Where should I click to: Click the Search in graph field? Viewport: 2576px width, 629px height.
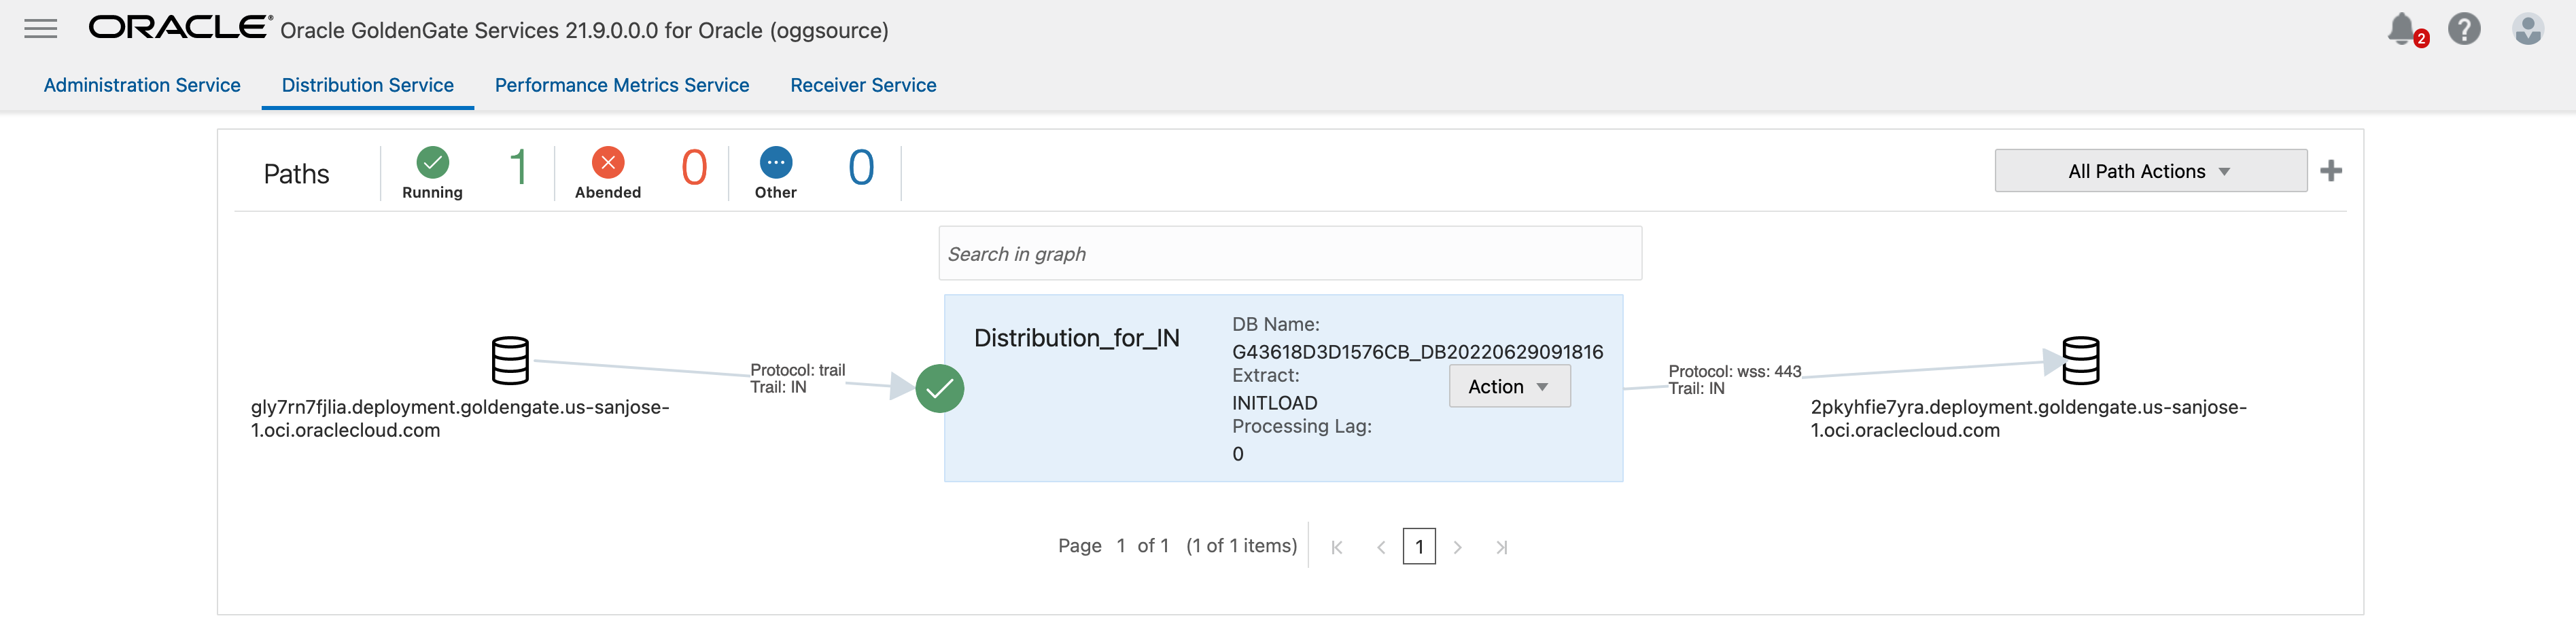tap(1290, 253)
